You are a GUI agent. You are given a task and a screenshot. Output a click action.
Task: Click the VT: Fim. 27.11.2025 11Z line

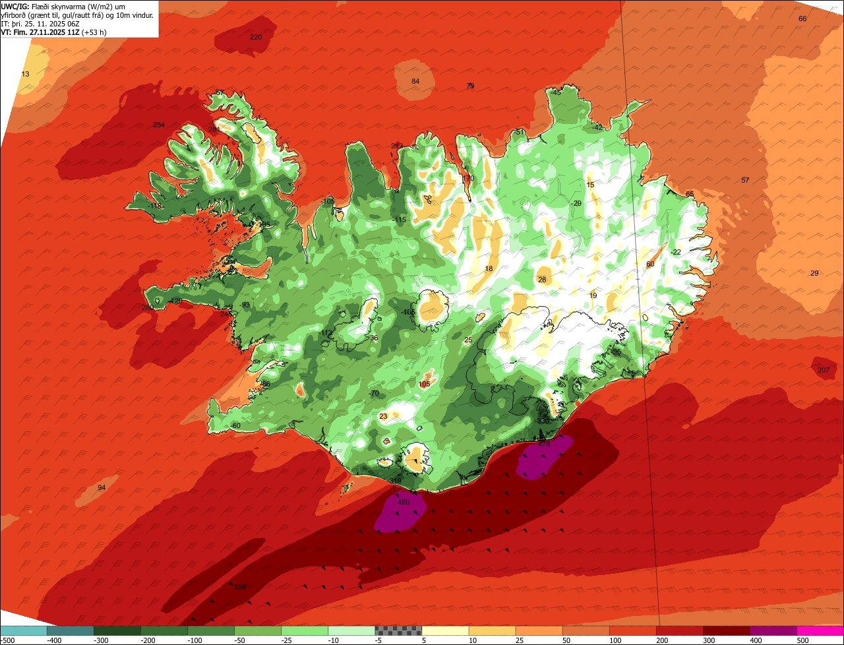54,32
